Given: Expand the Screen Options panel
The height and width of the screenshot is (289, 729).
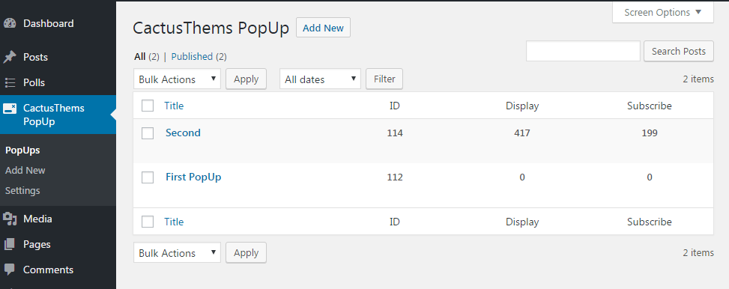Looking at the screenshot, I should point(662,12).
